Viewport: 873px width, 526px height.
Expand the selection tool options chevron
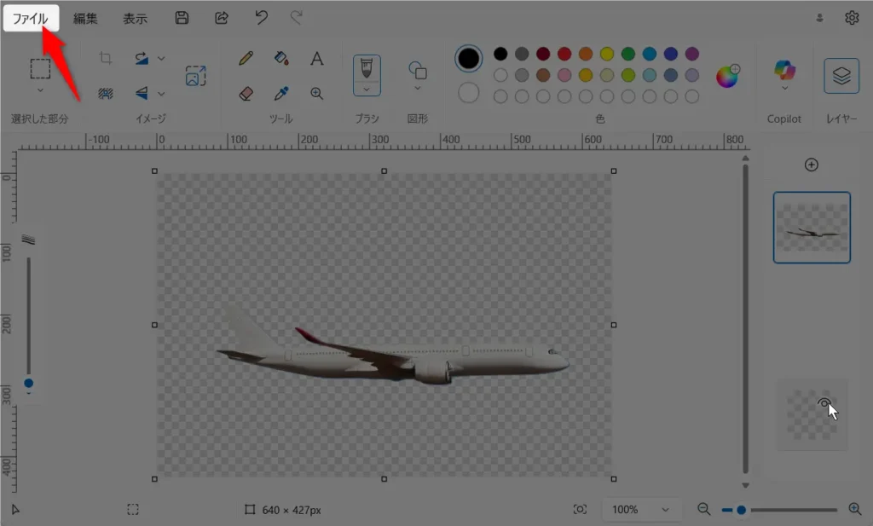pos(40,90)
